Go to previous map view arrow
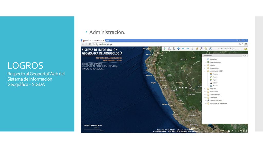The image size is (263, 148). coord(183,49)
